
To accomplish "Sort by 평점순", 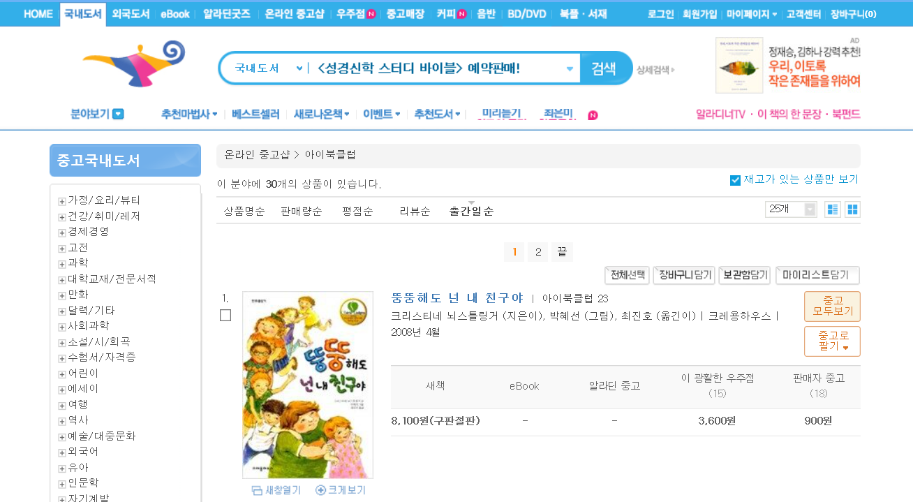I will point(357,211).
